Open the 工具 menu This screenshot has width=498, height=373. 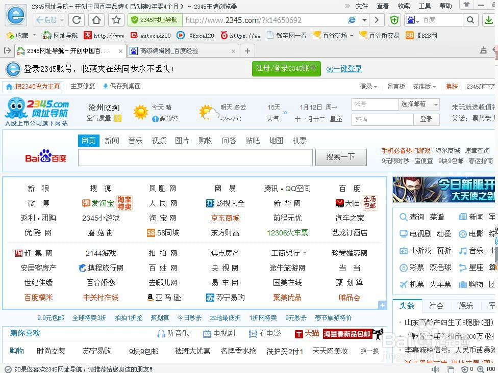click(425, 6)
